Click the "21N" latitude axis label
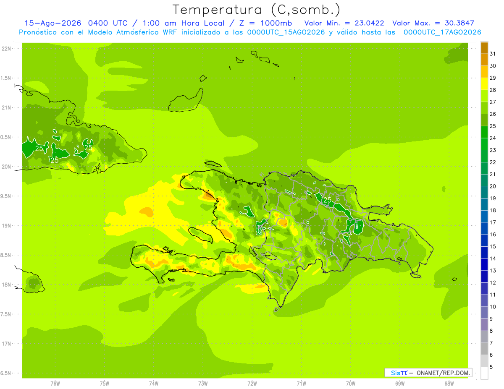504x389 pixels. [6, 108]
